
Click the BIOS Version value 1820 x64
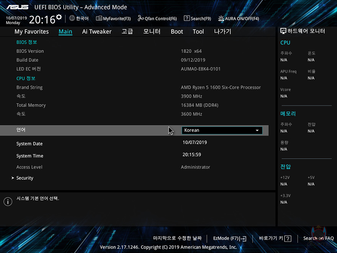point(191,51)
